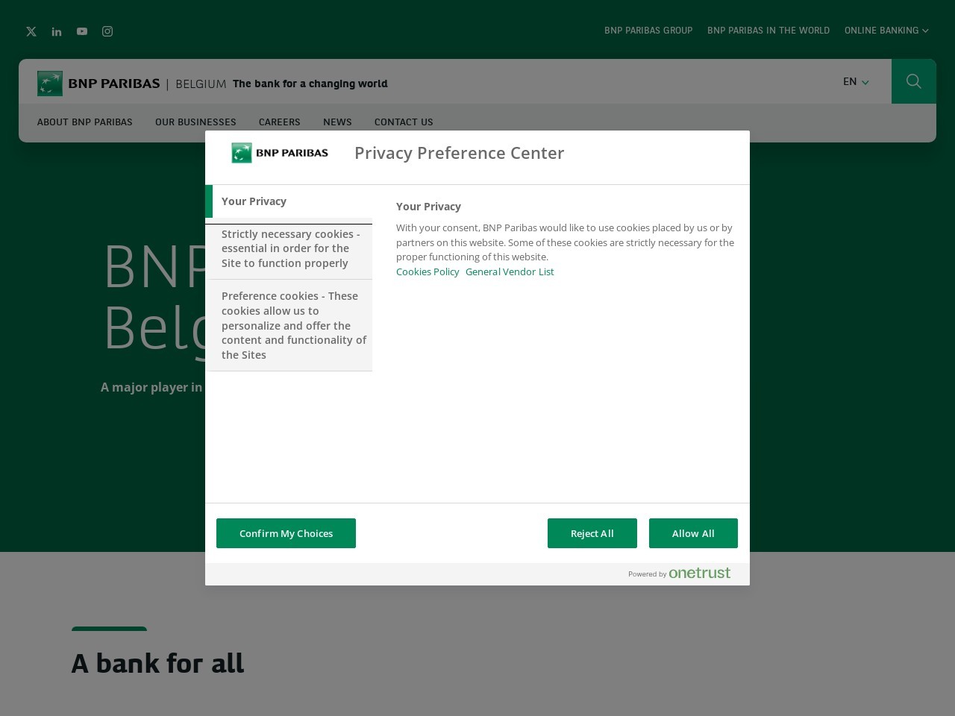
Task: Open About BNP Paribas menu
Action: [x=85, y=122]
